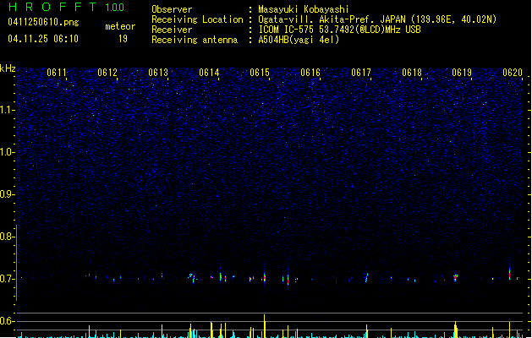The height and width of the screenshot is (338, 532).
Task: Click the HROFFT 1.0.0 title text
Action: click(67, 7)
